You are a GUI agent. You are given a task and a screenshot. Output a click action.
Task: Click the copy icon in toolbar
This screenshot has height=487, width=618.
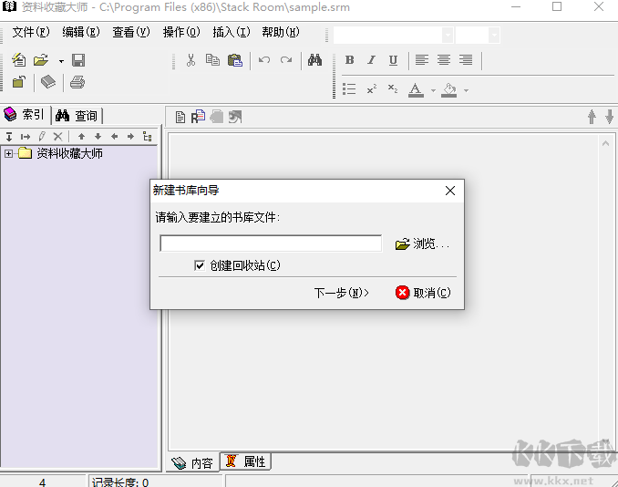coord(212,60)
